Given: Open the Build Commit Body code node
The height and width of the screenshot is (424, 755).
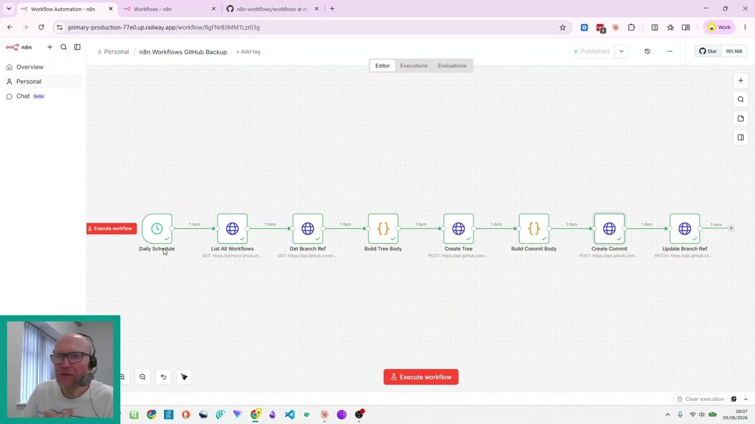Looking at the screenshot, I should click(x=534, y=228).
